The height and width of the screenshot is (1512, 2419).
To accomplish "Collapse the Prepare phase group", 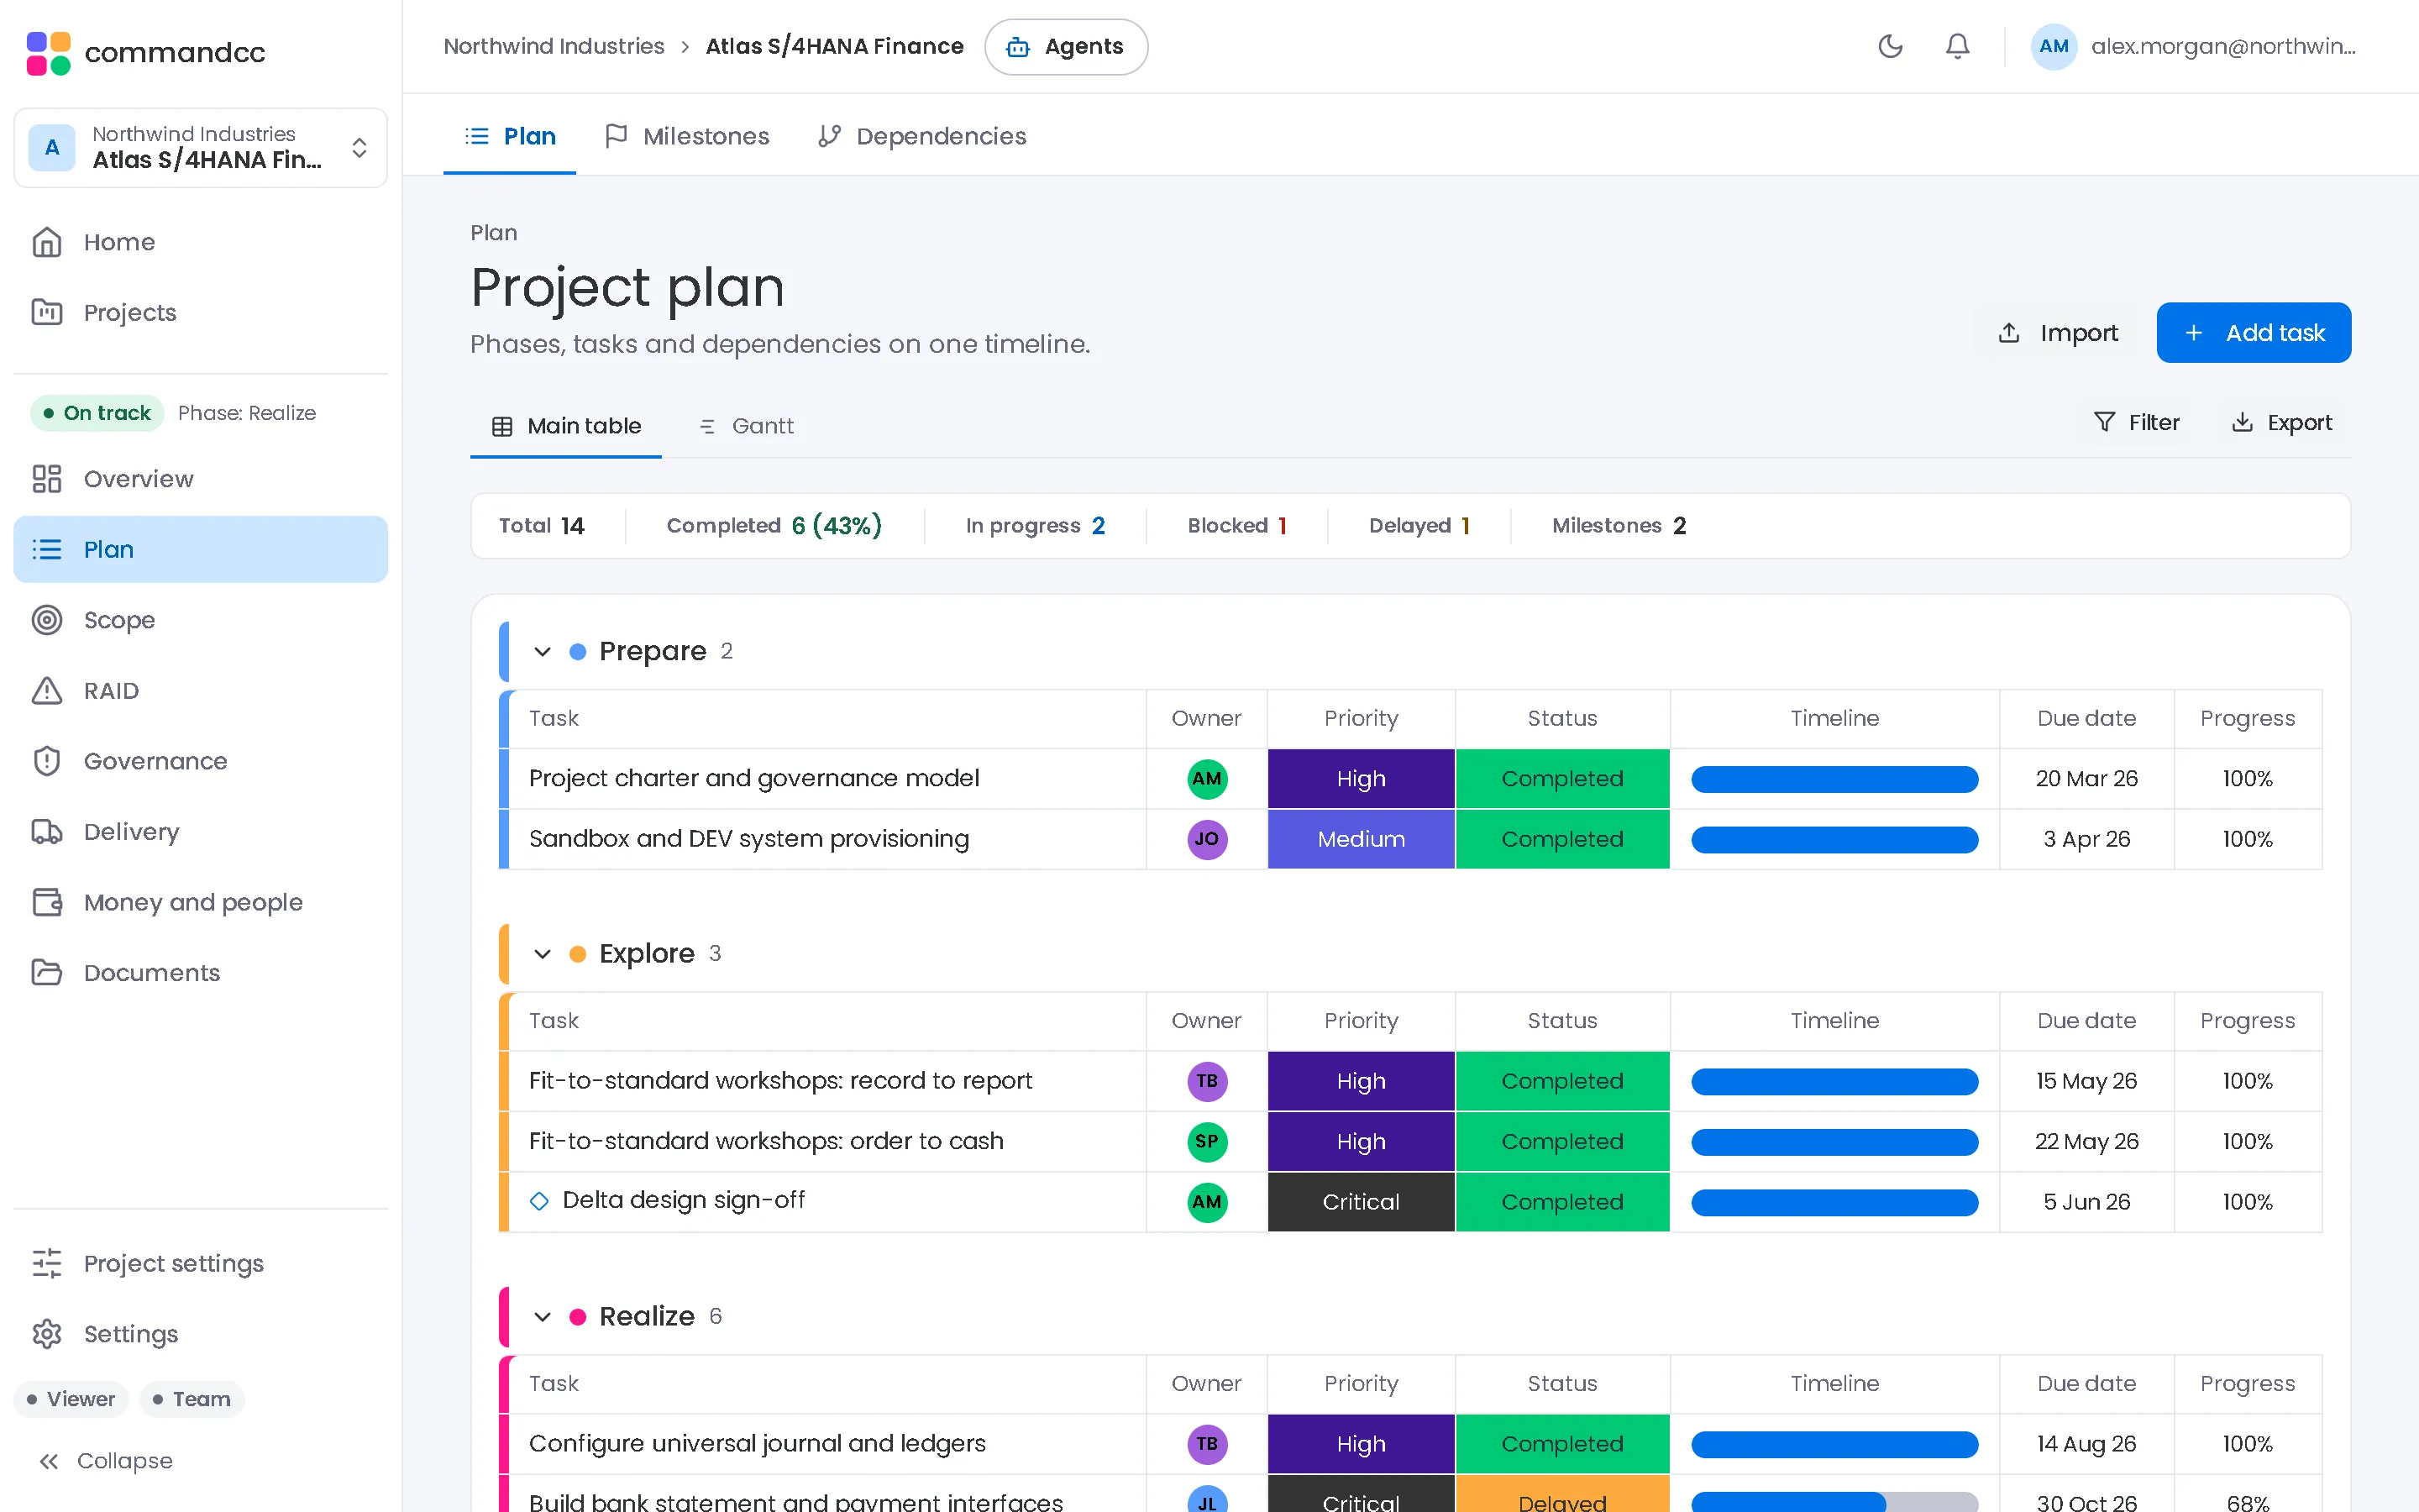I will click(543, 652).
